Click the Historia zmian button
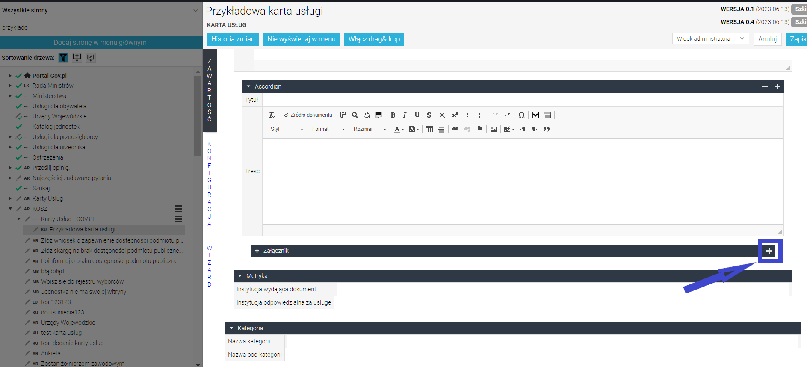Screen dimensions: 807x367 (233, 39)
